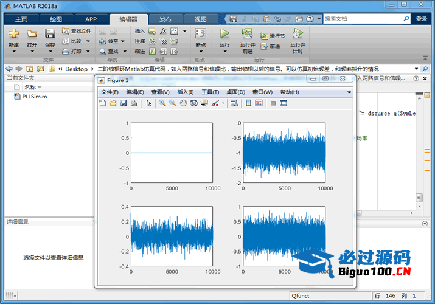Click the fx insert function icon
This screenshot has width=435, height=304.
164,31
